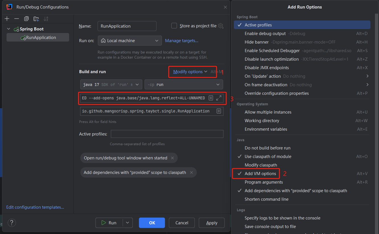
Task: Expand the VM options field editor
Action: point(219,98)
